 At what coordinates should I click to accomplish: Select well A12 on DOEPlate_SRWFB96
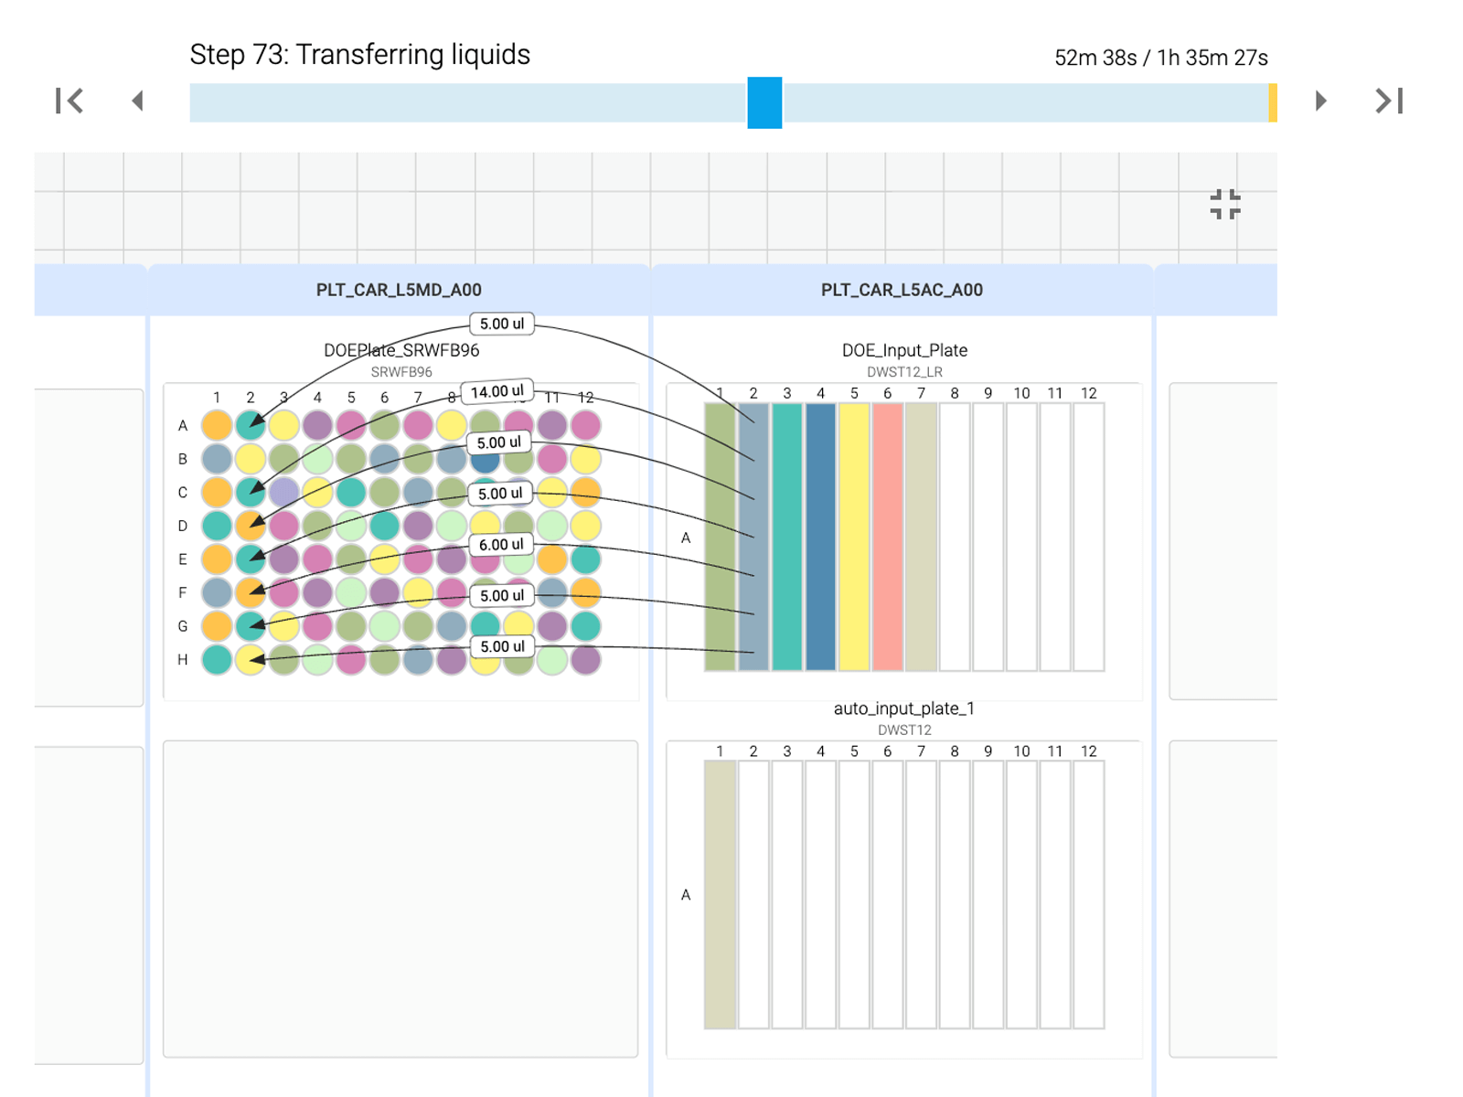(585, 425)
